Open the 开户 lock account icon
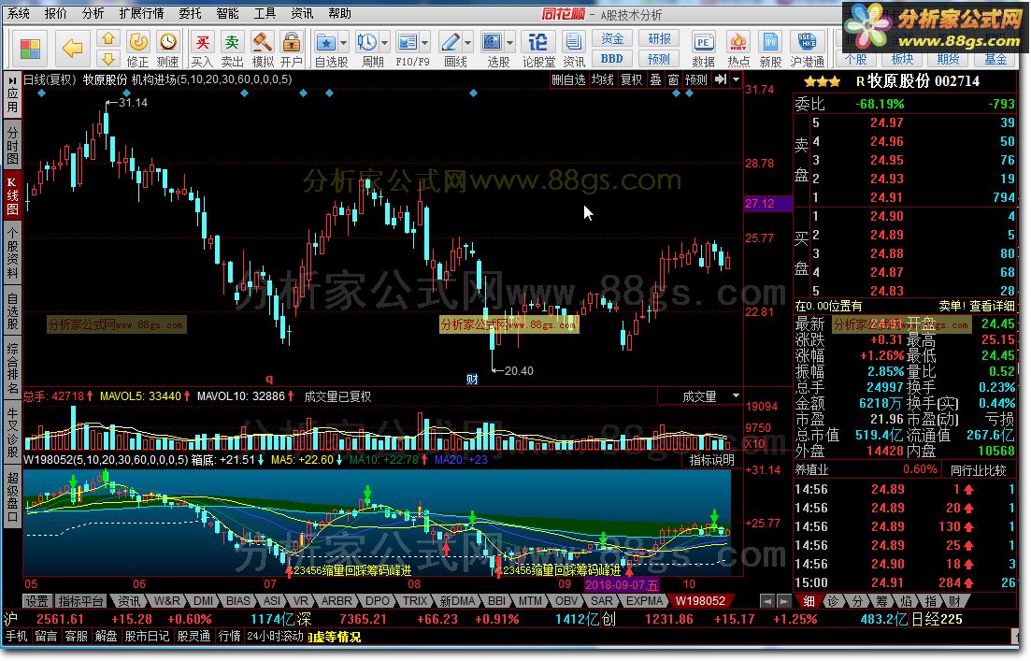The width and height of the screenshot is (1031, 661). tap(292, 42)
